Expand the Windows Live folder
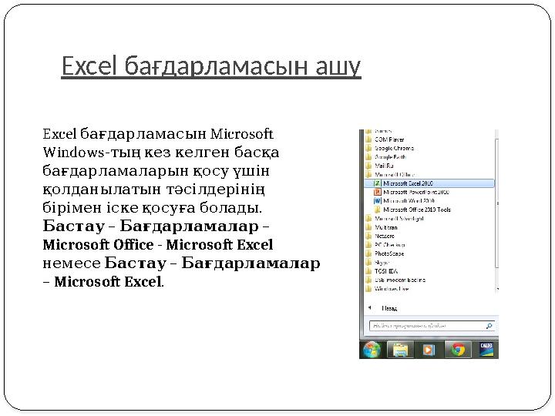This screenshot has width=555, height=416. [x=387, y=289]
